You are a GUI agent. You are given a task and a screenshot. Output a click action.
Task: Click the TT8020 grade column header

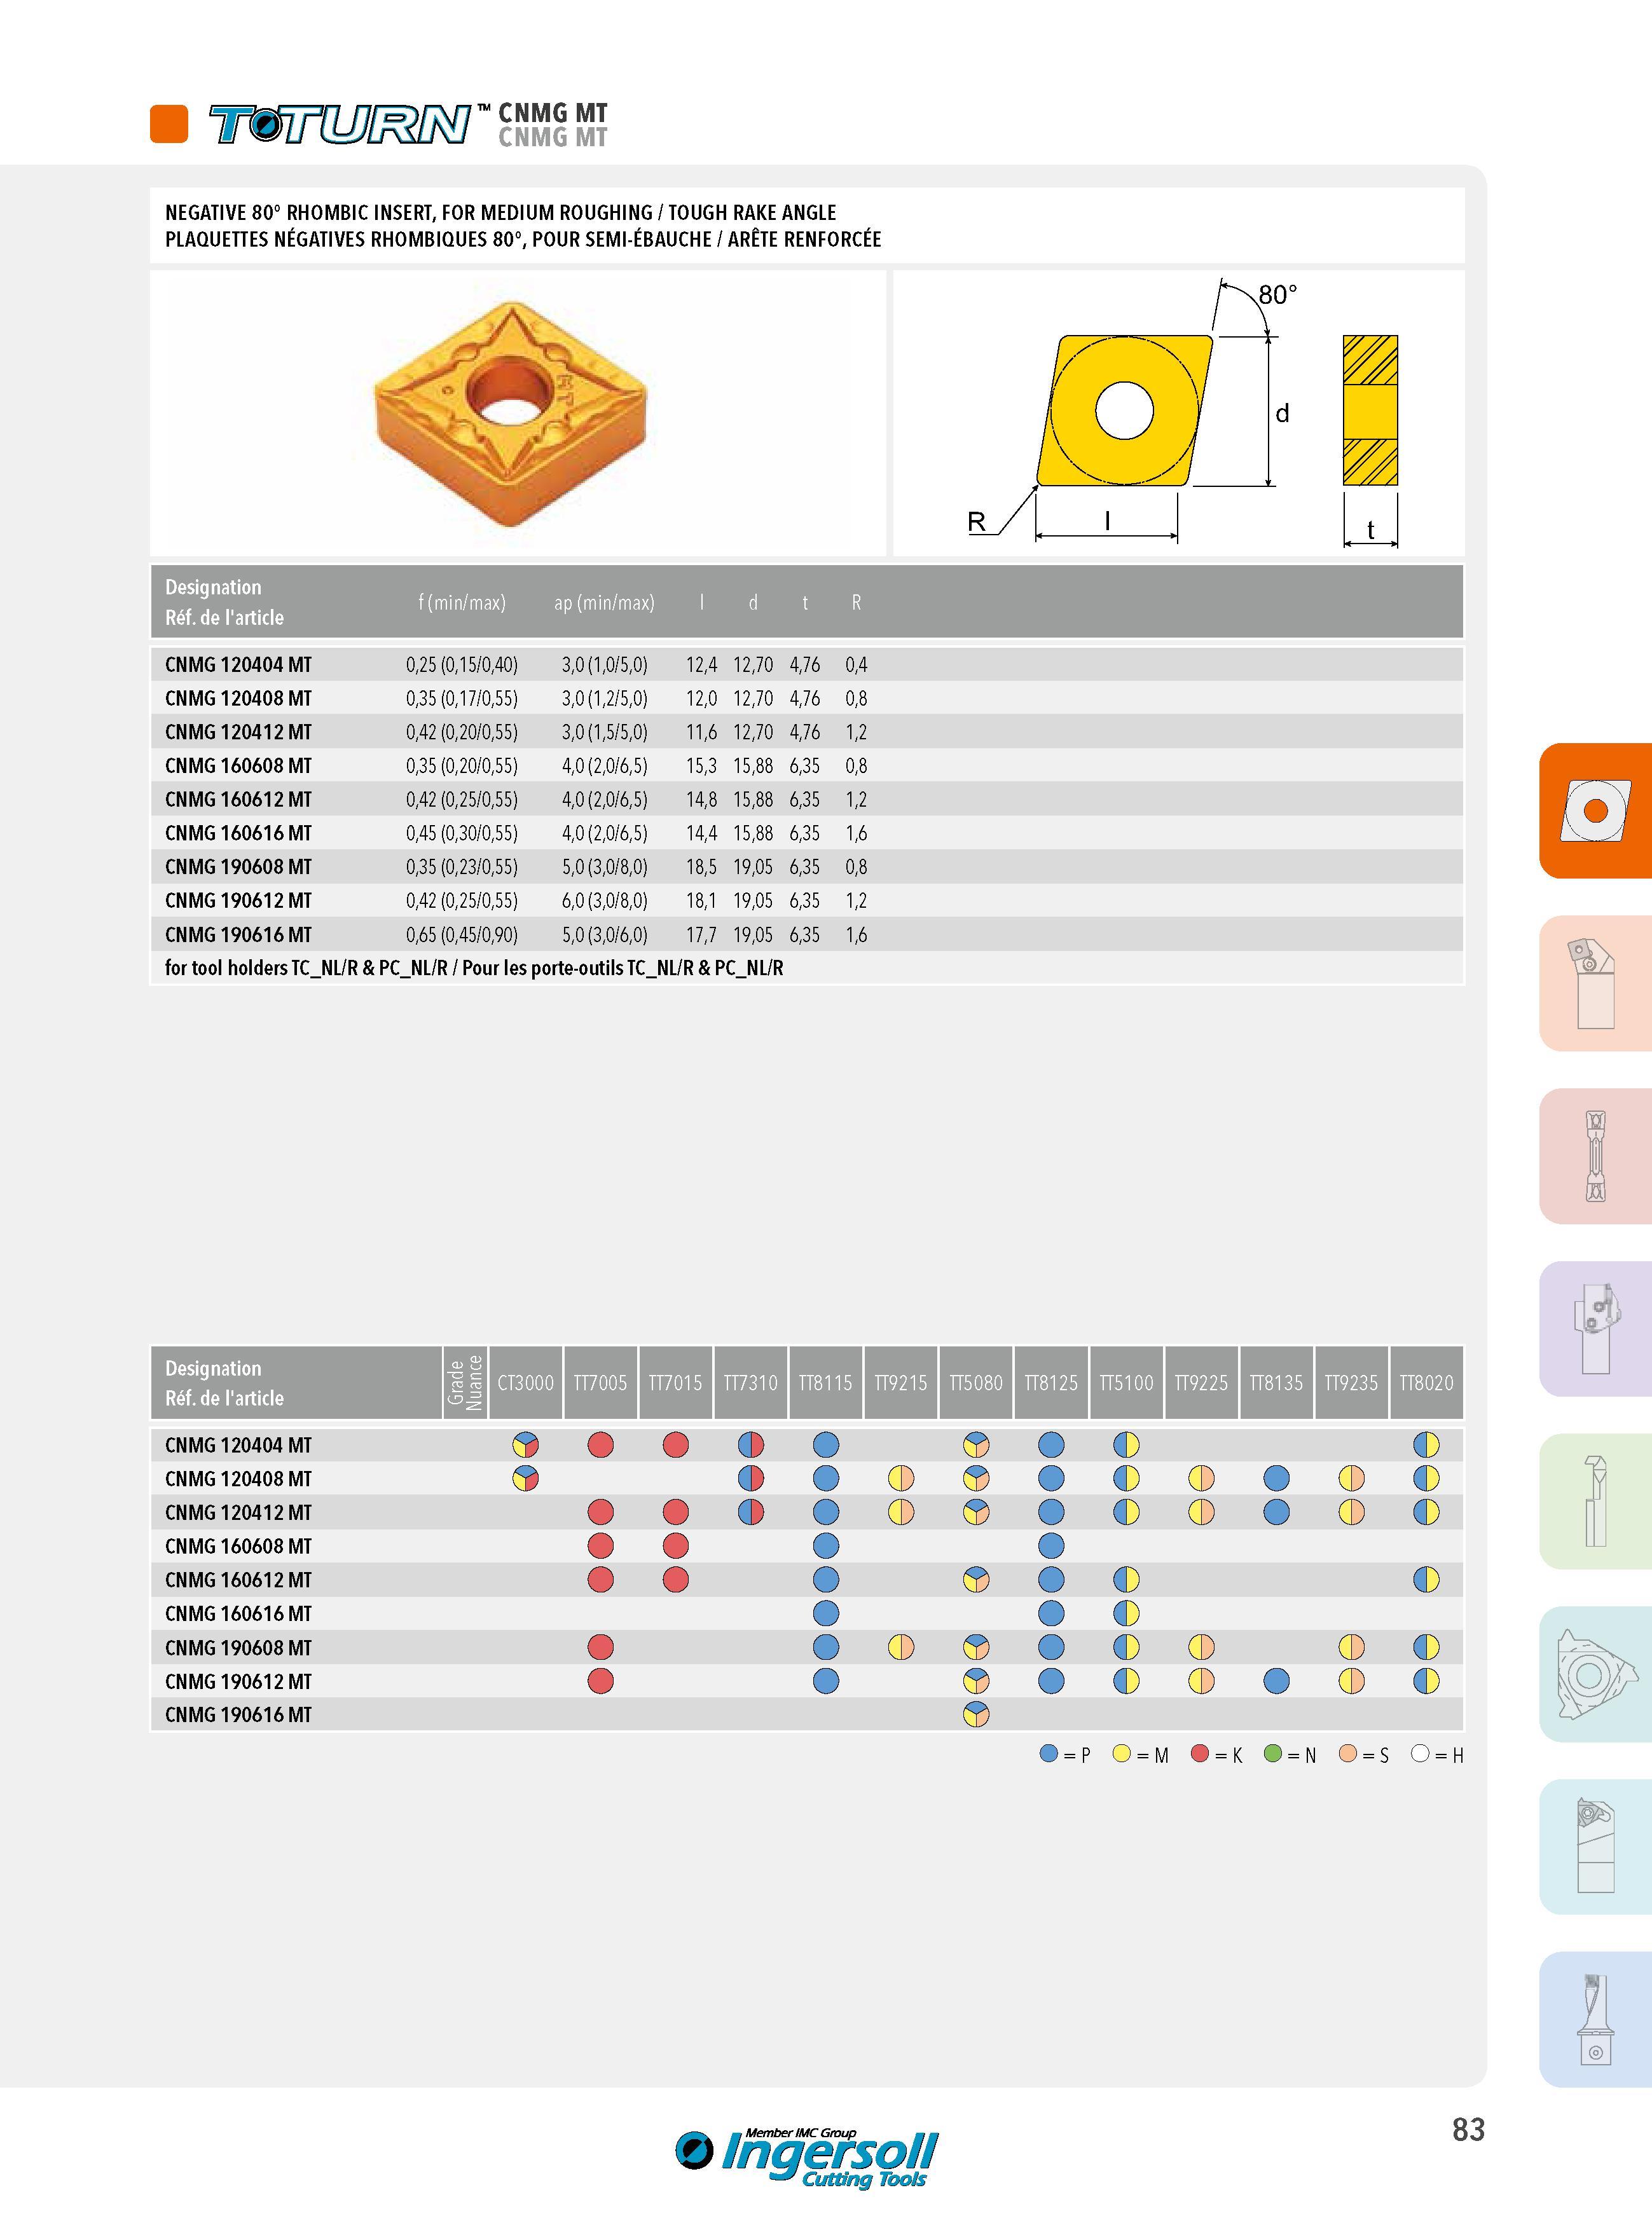(1426, 1383)
